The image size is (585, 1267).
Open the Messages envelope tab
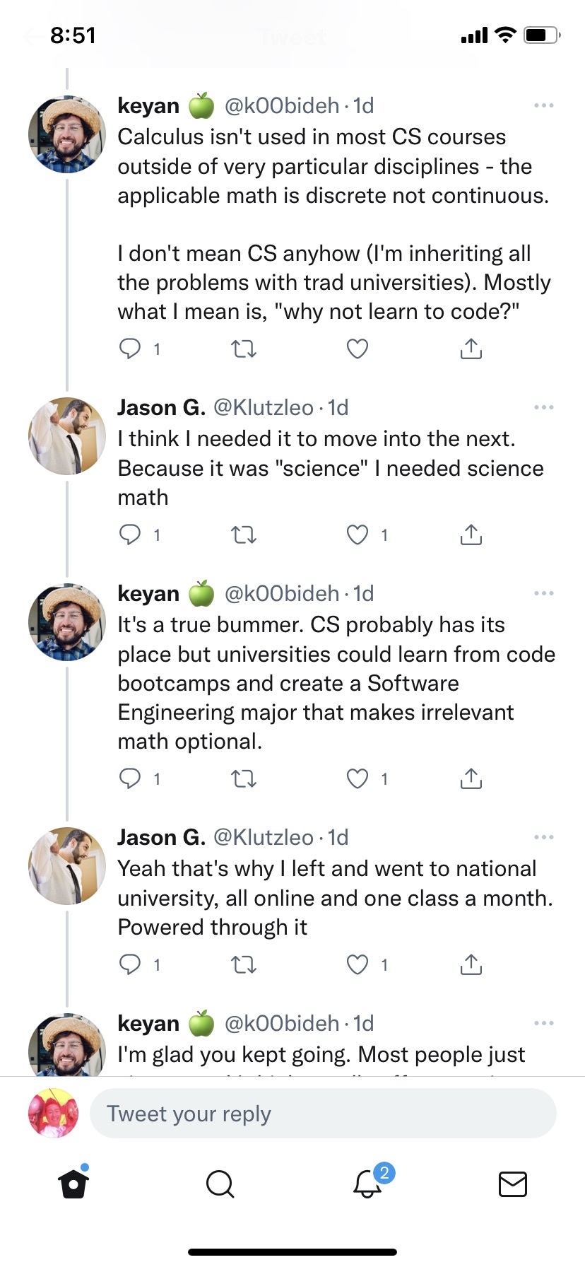(512, 1184)
